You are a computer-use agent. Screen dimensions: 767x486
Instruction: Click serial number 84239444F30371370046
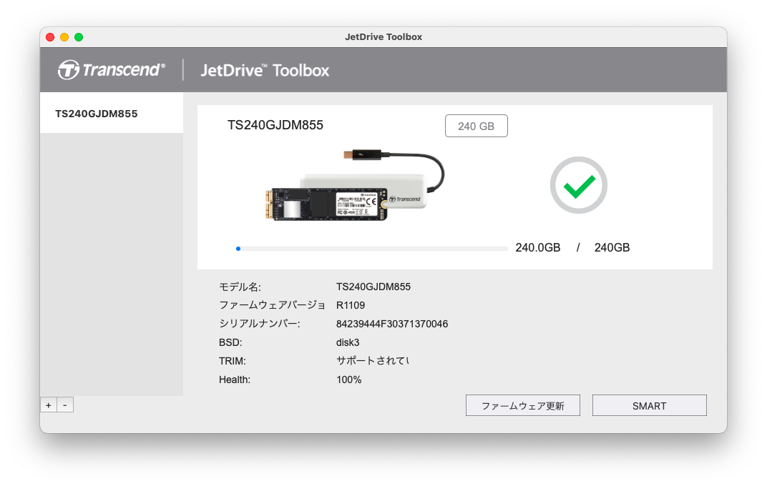coord(392,324)
